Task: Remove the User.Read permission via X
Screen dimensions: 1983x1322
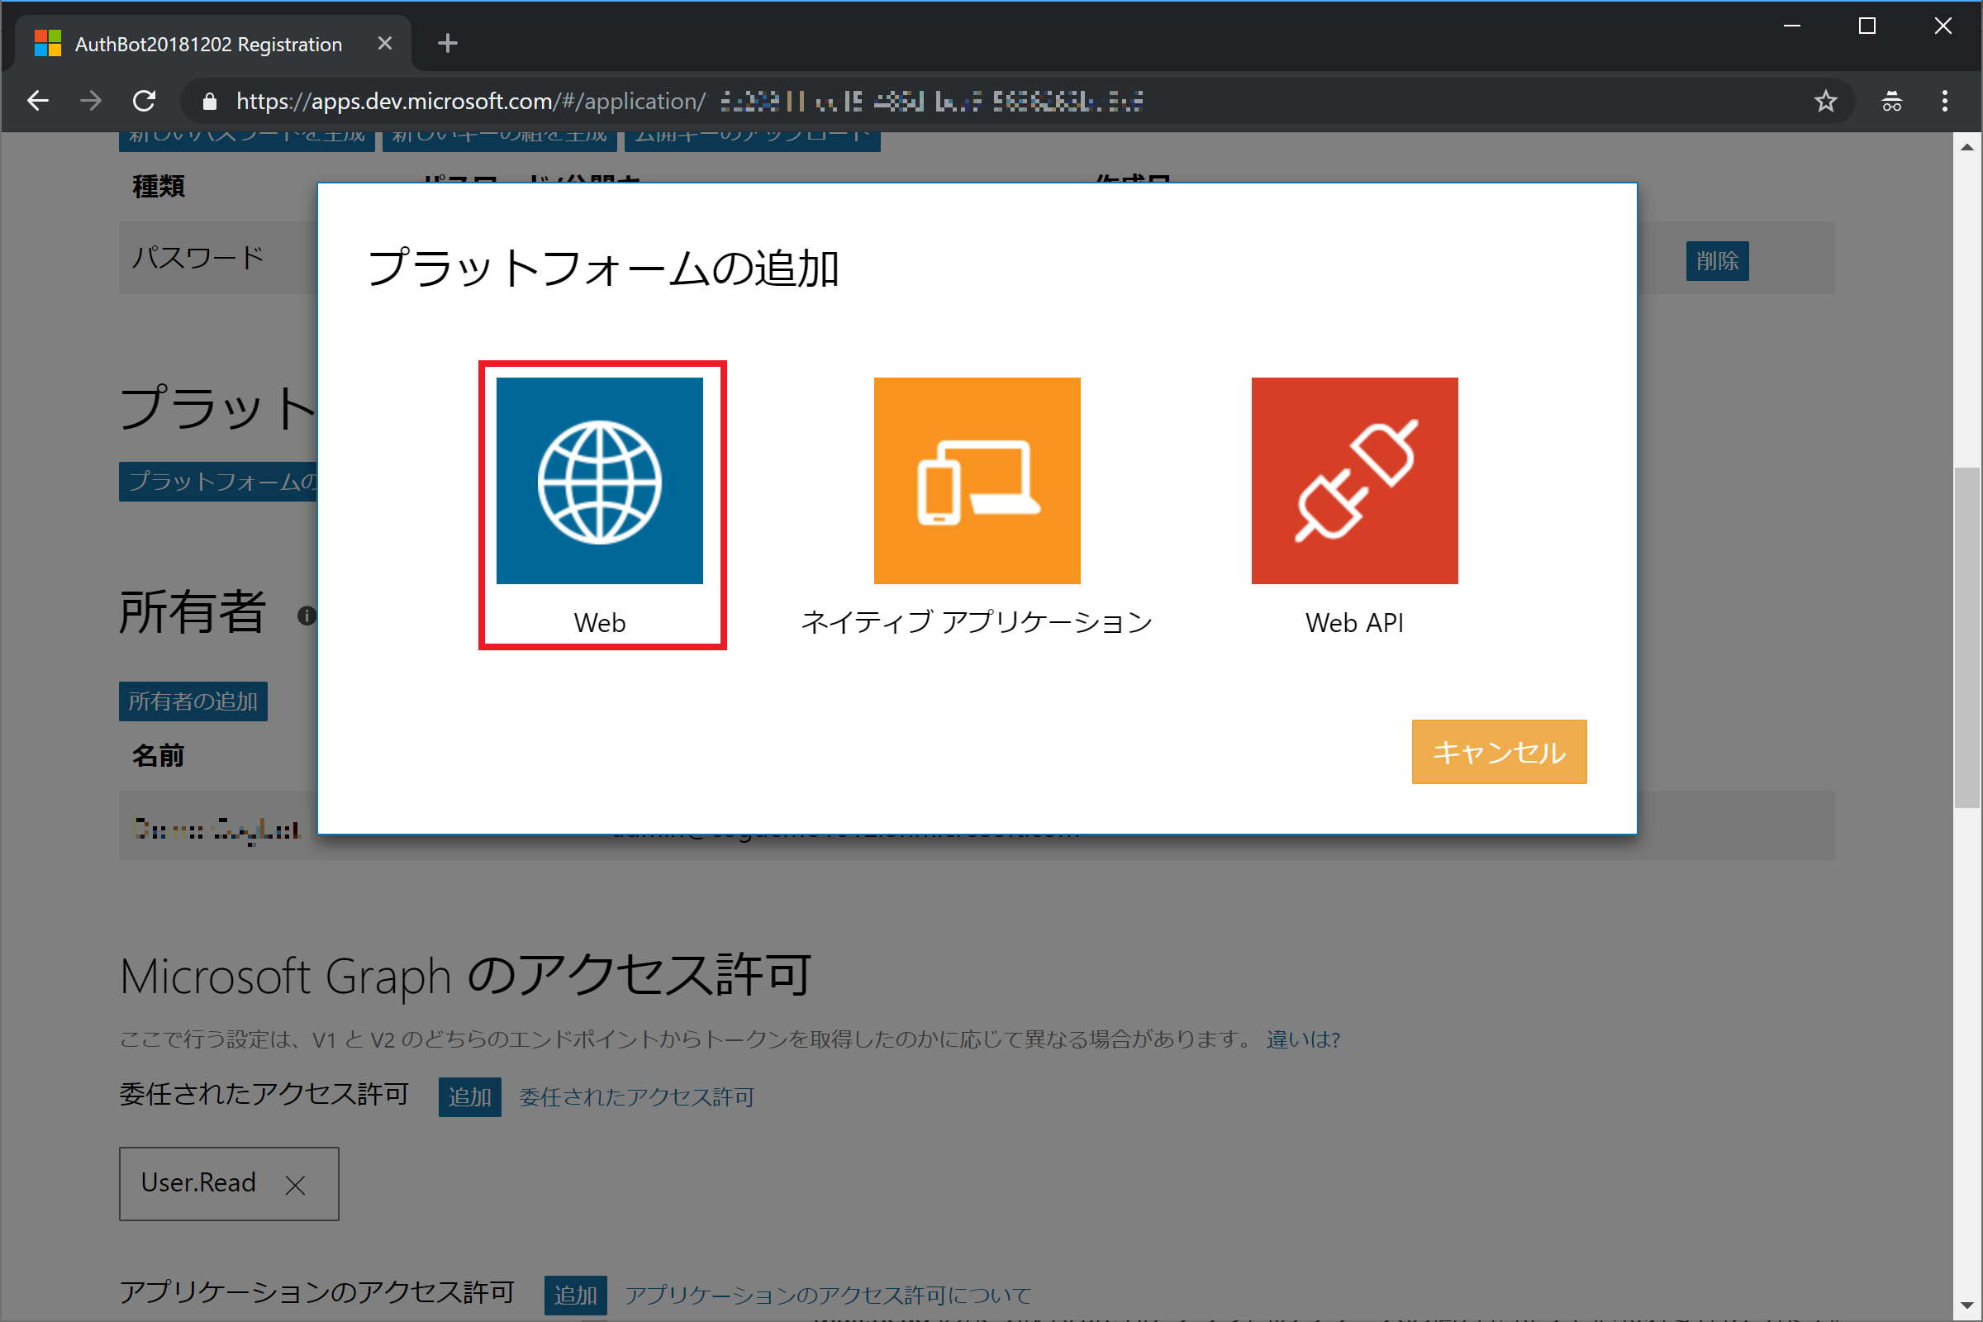Action: 295,1186
